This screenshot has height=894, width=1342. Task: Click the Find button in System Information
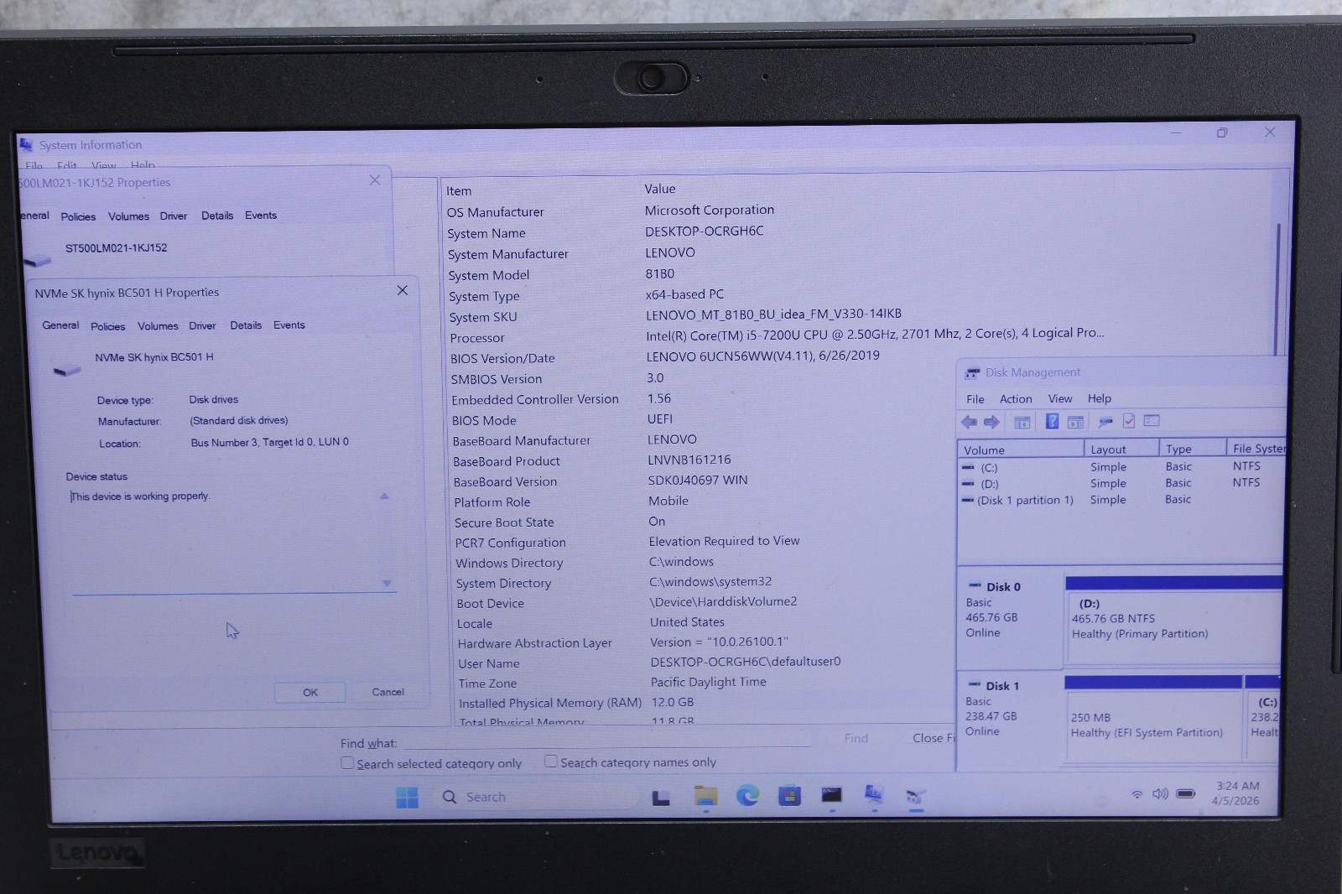point(856,738)
